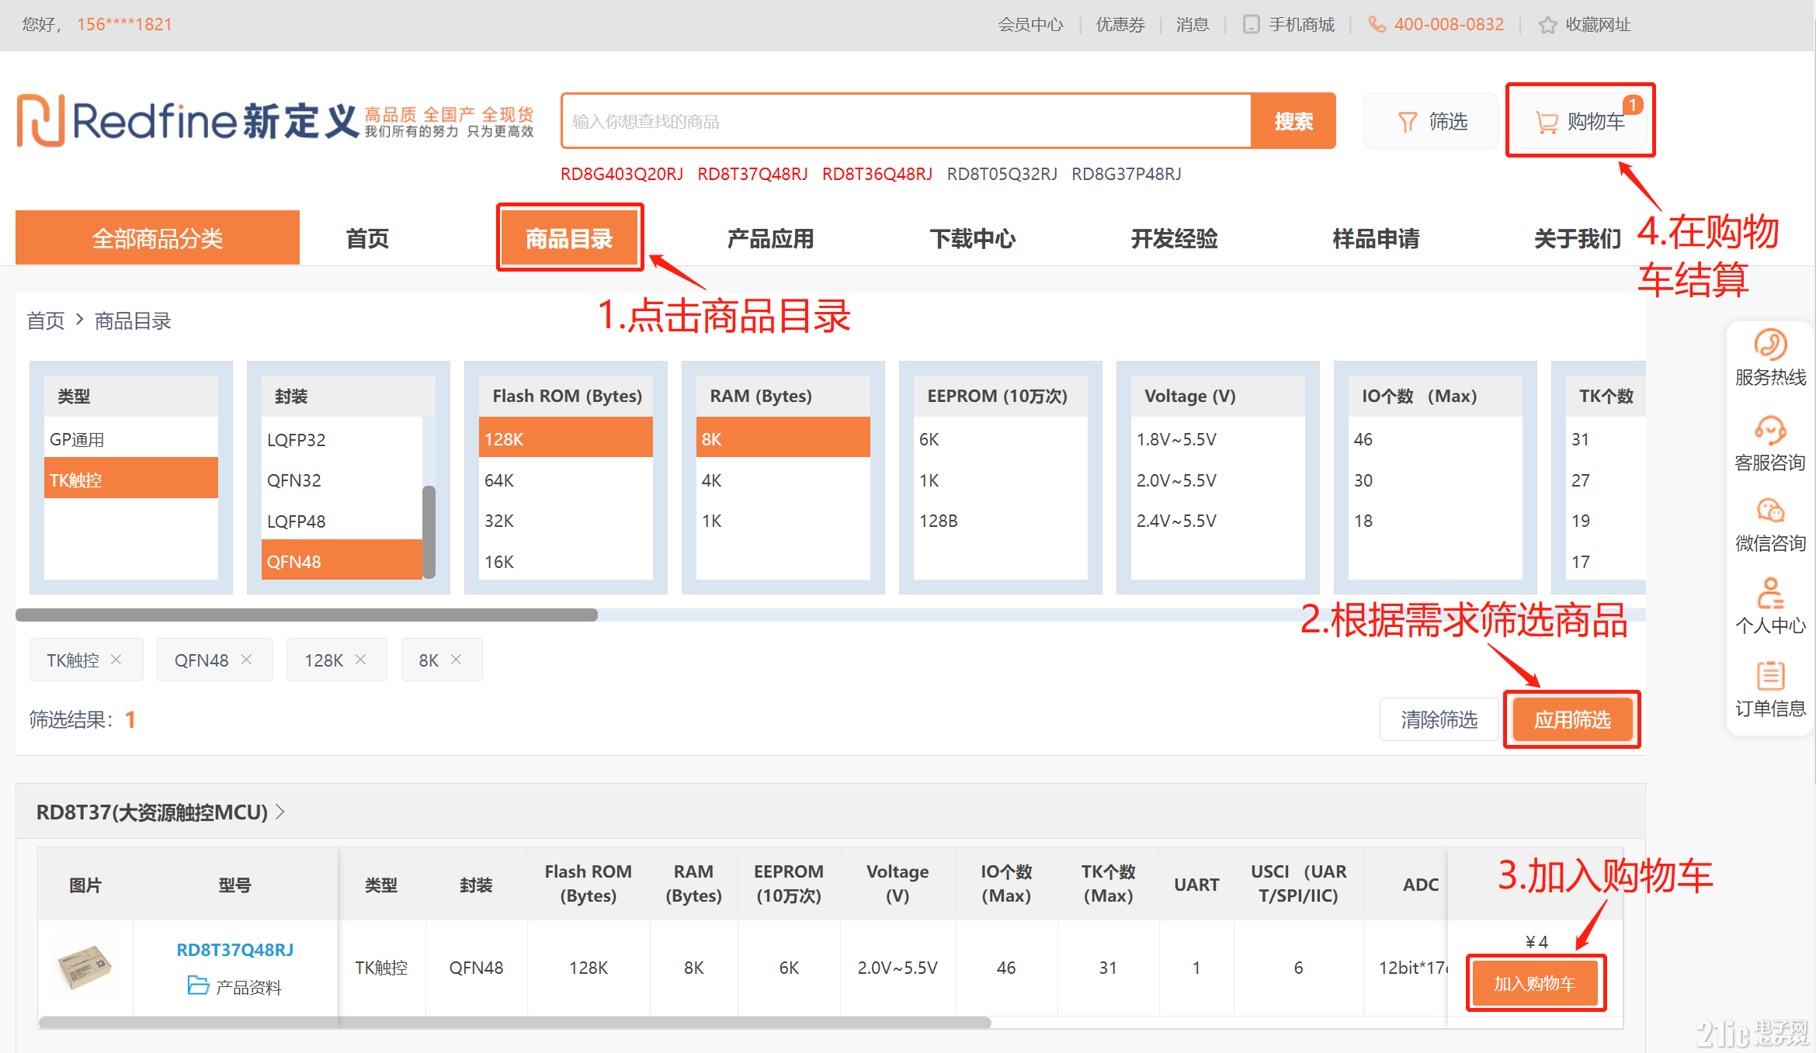Select QFN32 package filter
The image size is (1816, 1053).
(x=342, y=480)
